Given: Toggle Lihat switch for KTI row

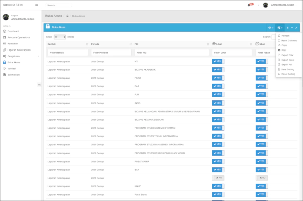Looking at the screenshot, I should tap(218, 61).
